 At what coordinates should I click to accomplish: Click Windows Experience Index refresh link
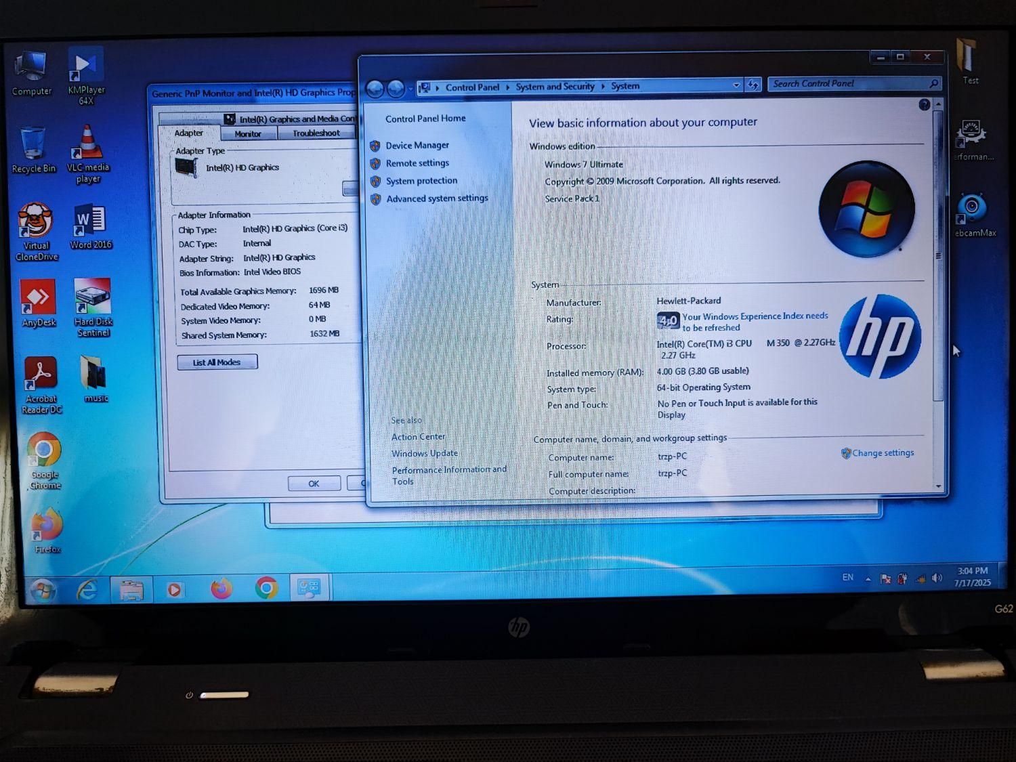(x=755, y=322)
